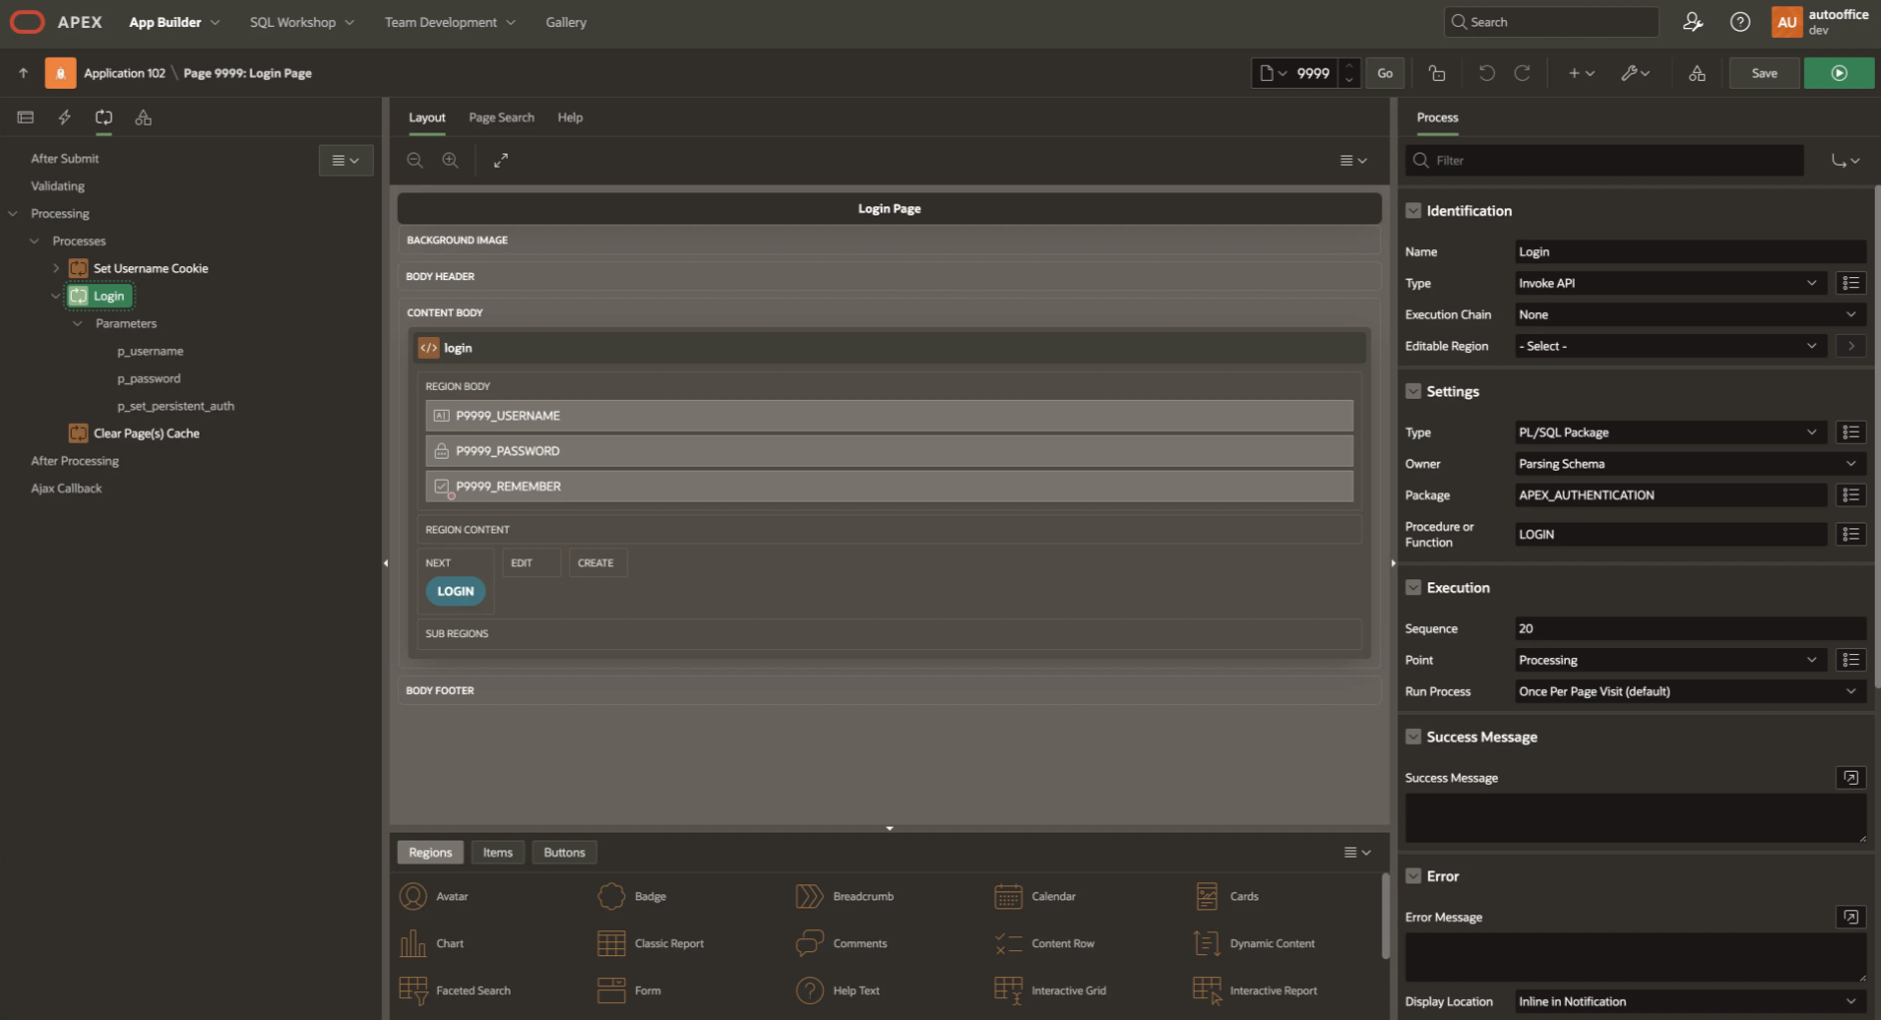Undo the last change
This screenshot has width=1881, height=1020.
click(x=1486, y=73)
